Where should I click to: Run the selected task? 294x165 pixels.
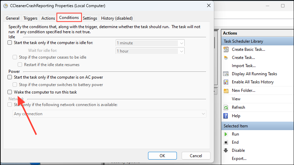(x=235, y=134)
